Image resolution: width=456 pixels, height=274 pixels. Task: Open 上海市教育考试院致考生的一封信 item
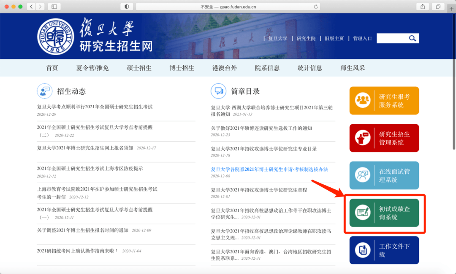coord(97,193)
